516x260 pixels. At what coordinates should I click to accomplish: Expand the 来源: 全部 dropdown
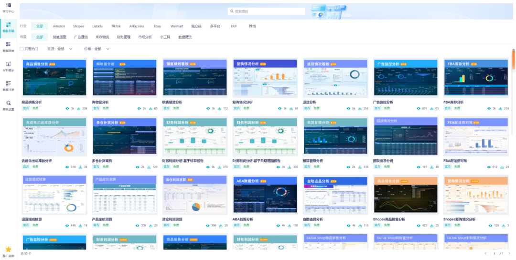coord(60,49)
